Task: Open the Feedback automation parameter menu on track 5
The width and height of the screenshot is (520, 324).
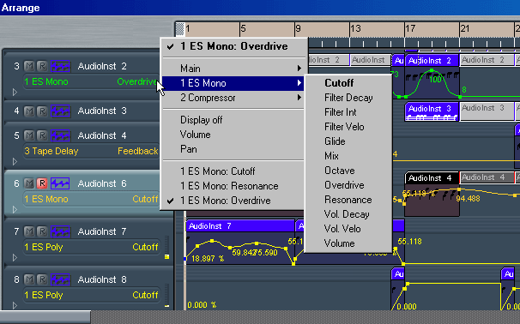Action: [137, 151]
